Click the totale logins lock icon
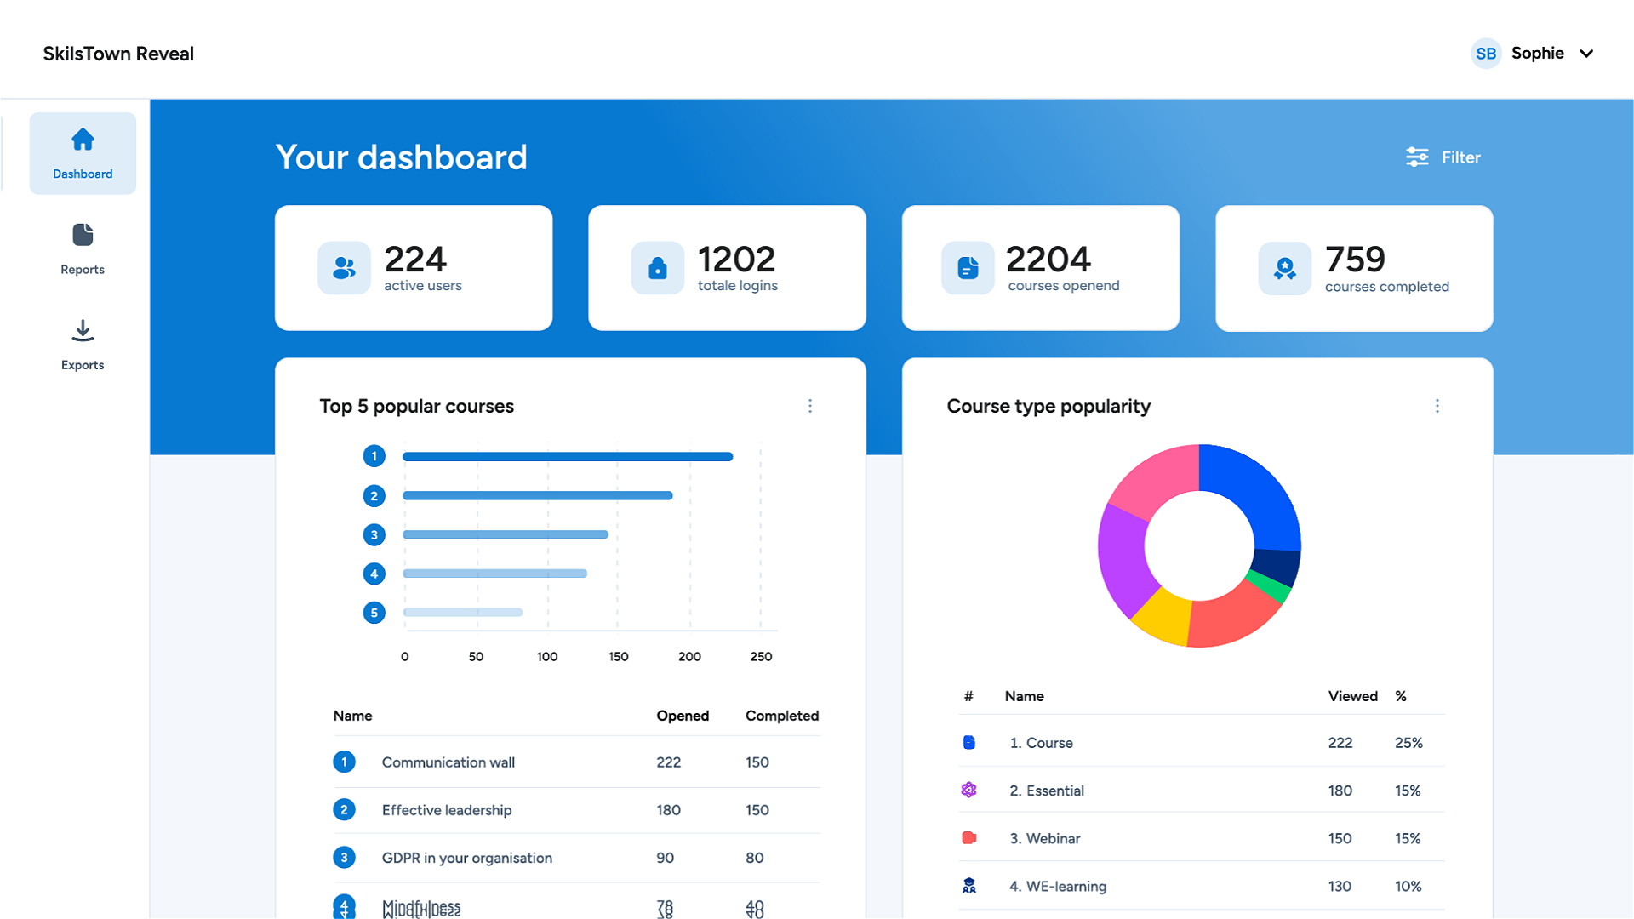 (x=657, y=268)
